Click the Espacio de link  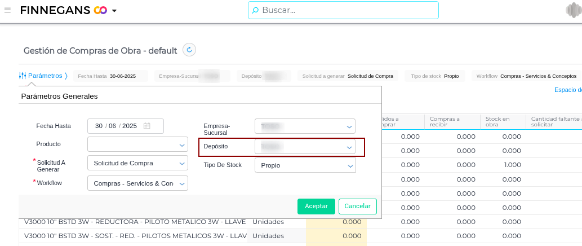[568, 90]
